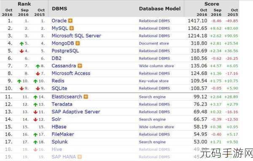
Task: Click the red down arrow in the PostgreSQL row
Action: pos(22,51)
